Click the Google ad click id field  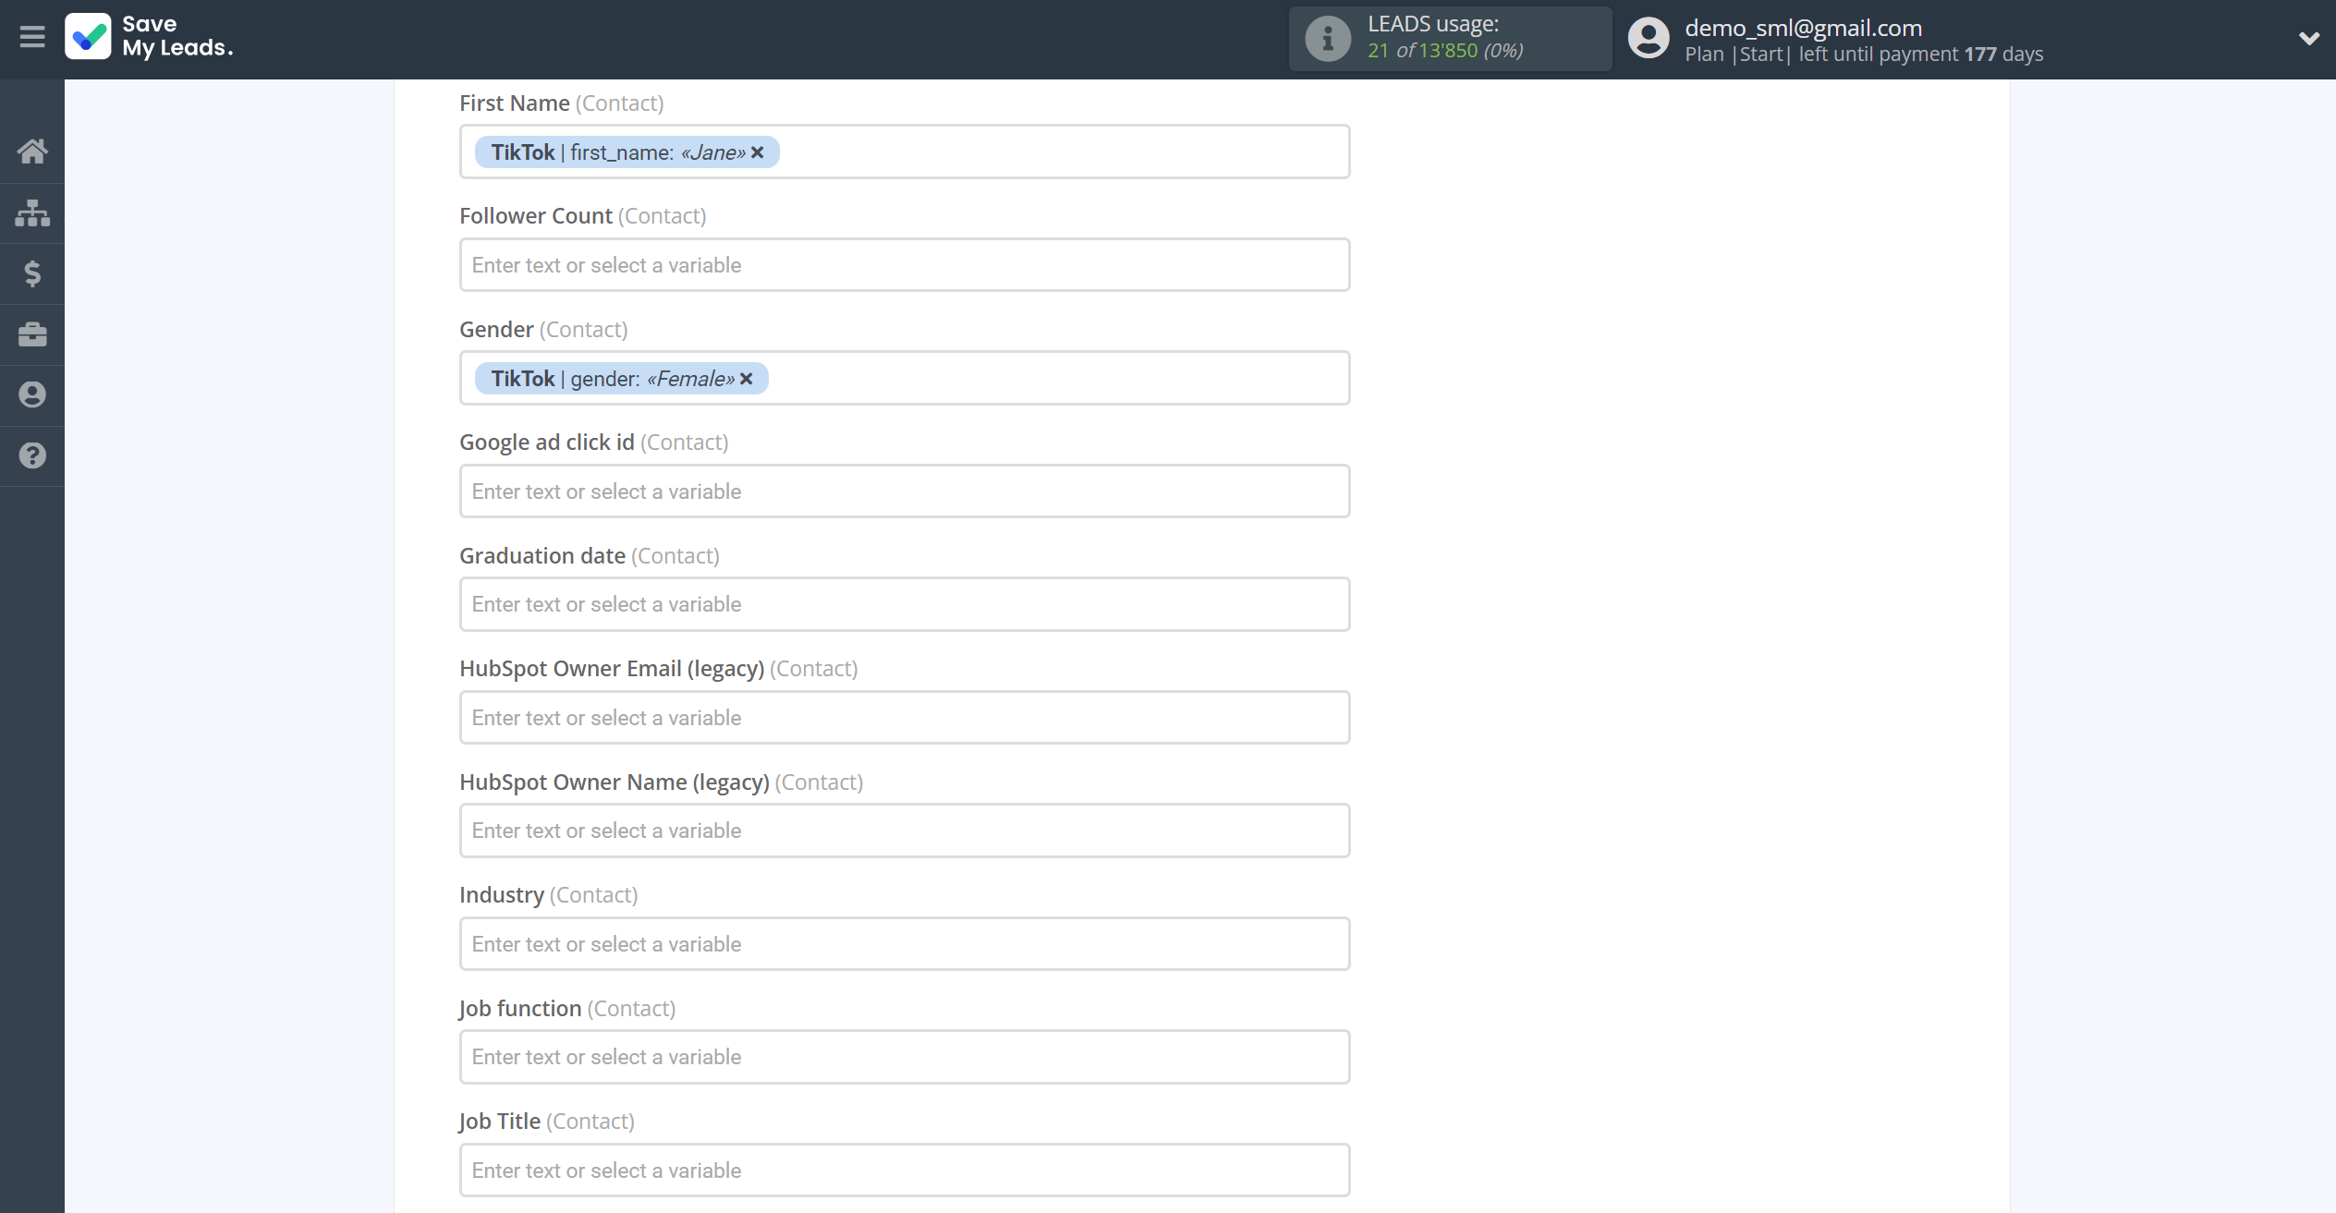click(905, 491)
